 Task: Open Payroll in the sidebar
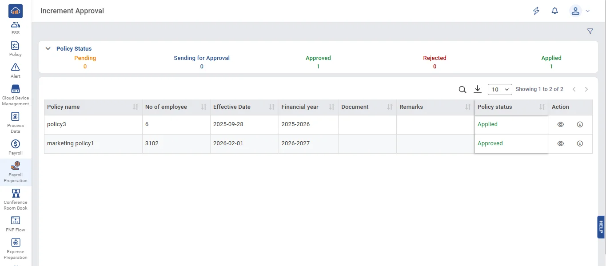click(x=16, y=147)
